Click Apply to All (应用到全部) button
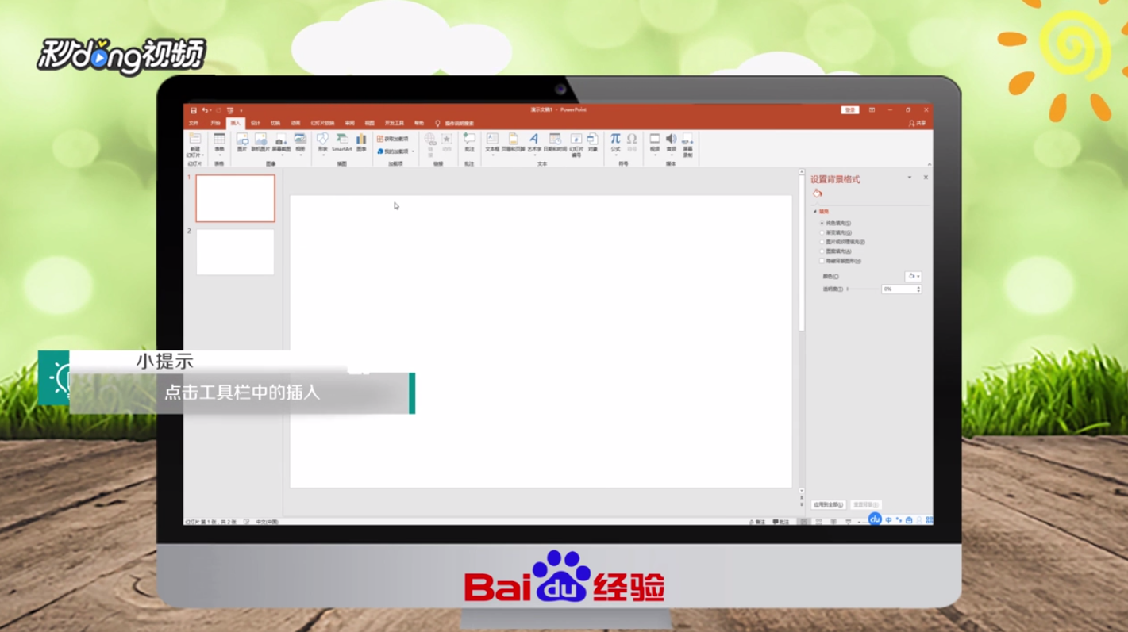The width and height of the screenshot is (1128, 632). coord(829,504)
